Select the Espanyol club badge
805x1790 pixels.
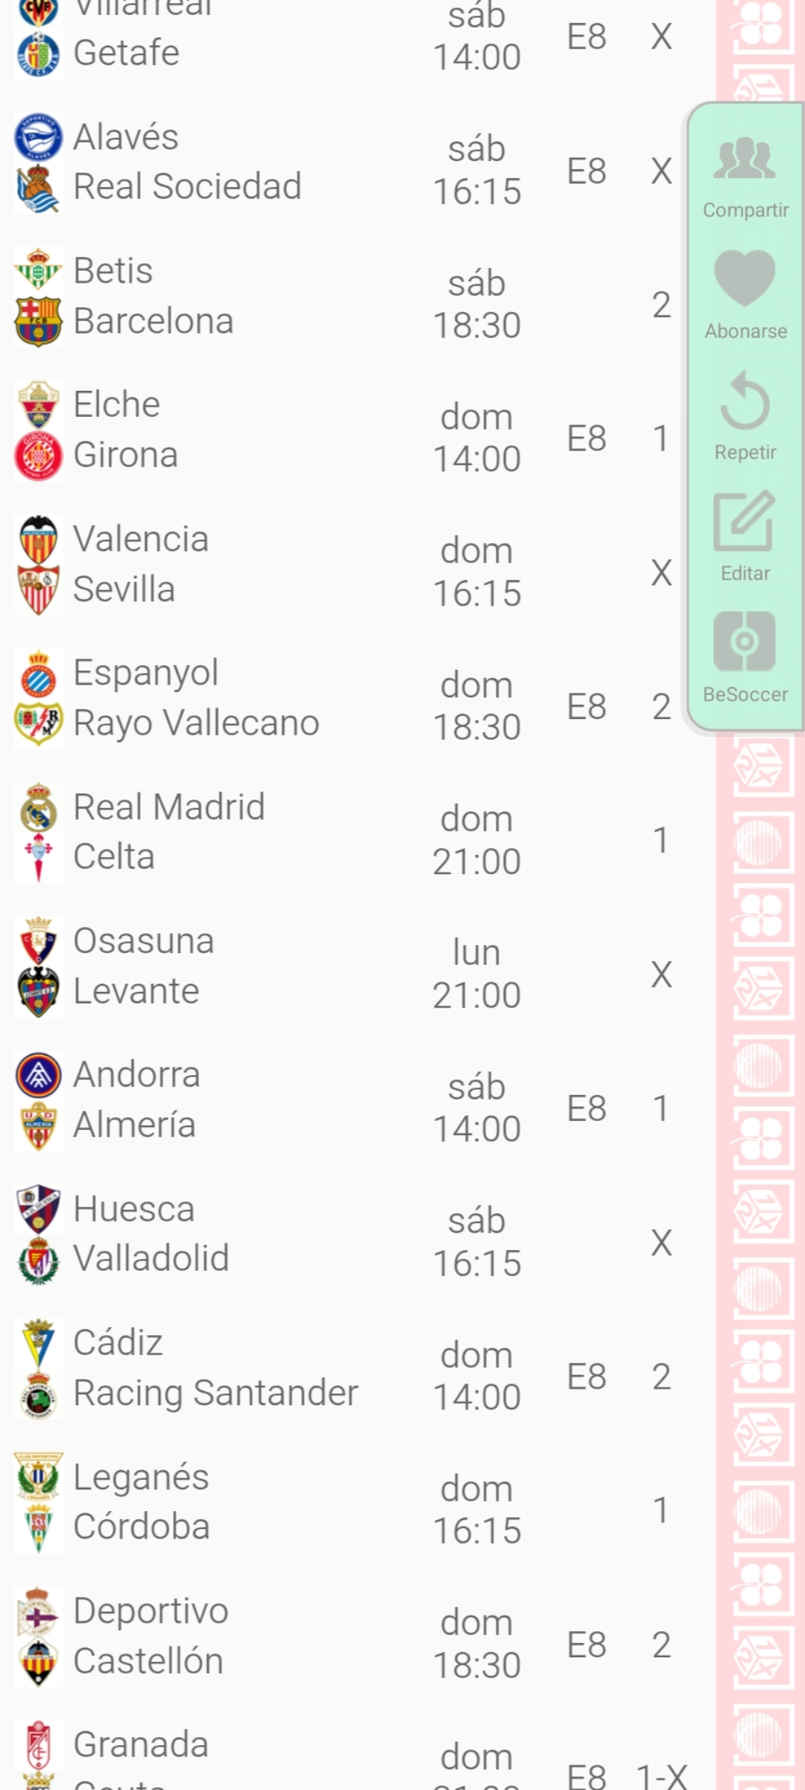click(x=38, y=673)
